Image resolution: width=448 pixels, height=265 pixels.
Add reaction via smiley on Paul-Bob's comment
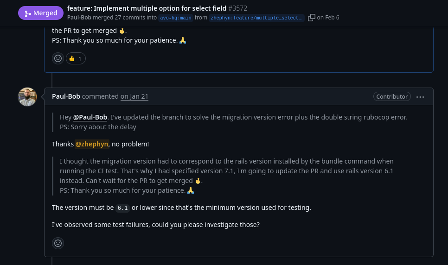click(58, 243)
